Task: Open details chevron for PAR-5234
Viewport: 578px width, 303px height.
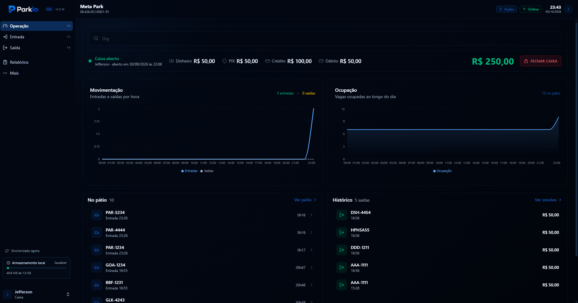Action: (x=312, y=215)
